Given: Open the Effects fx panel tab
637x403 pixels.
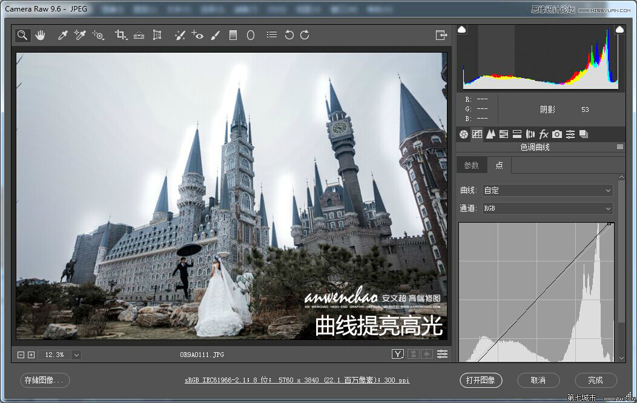Looking at the screenshot, I should [x=544, y=134].
